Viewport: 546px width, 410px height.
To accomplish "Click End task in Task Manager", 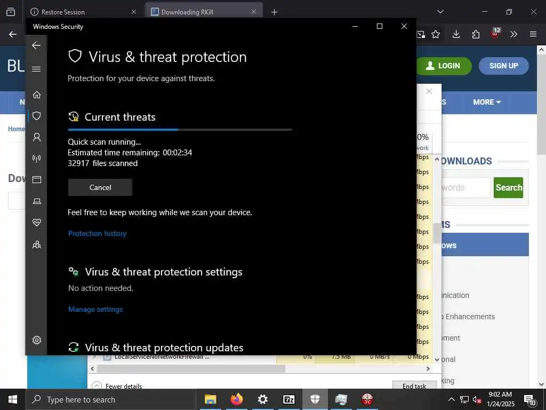I will [414, 385].
